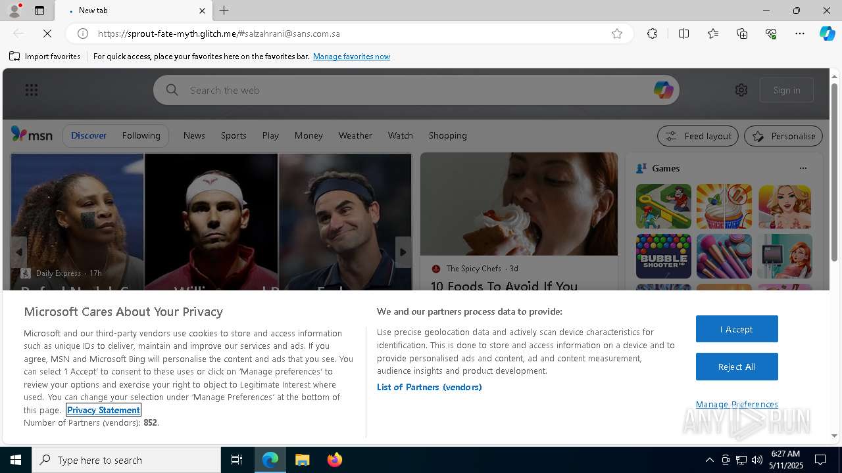This screenshot has height=473, width=842.
Task: Close the New tab tab
Action: tap(202, 11)
